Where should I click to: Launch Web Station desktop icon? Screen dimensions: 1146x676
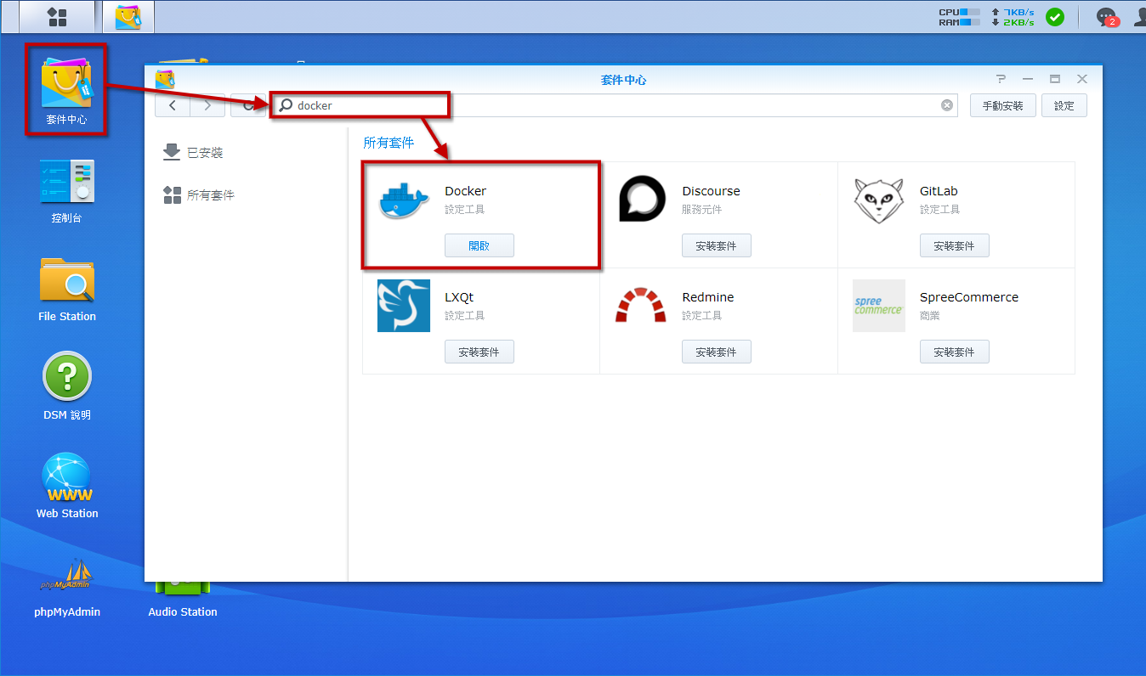click(67, 487)
